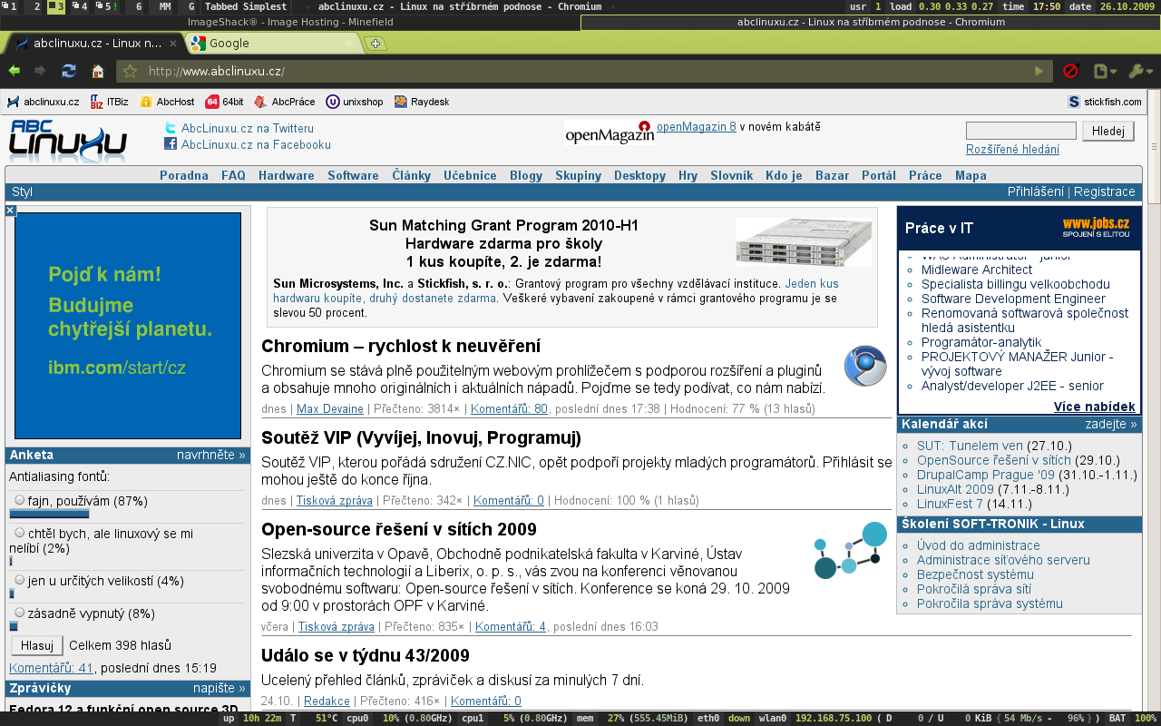
Task: Open the wrench settings menu dropdown
Action: pyautogui.click(x=1140, y=71)
